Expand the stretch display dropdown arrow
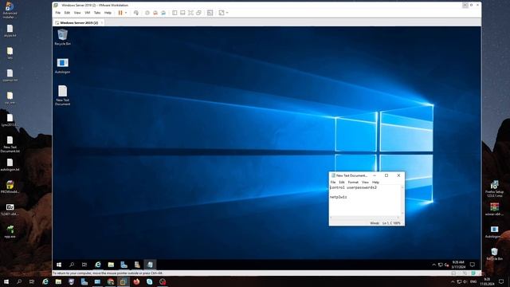This screenshot has width=510, height=287. pos(227,13)
